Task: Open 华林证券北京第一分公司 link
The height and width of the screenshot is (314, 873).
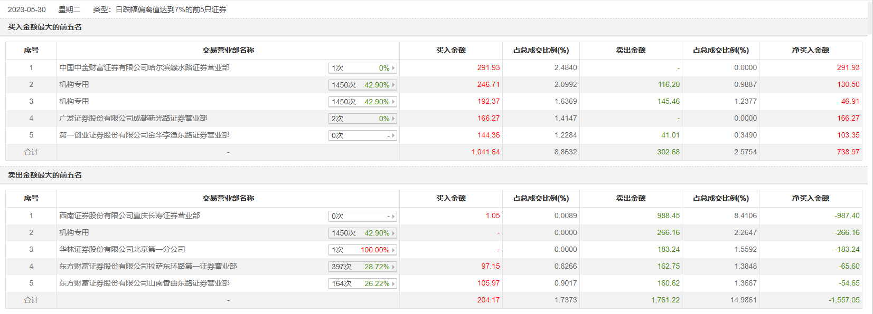Action: tap(122, 249)
